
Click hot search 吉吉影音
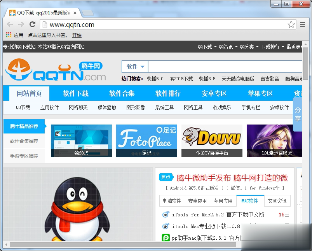tap(270, 79)
